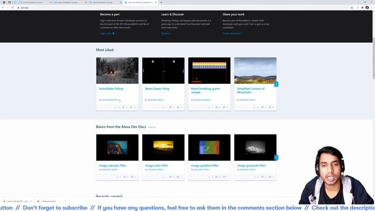Click the like icon on Image gradient filter card
375x211 pixels.
[224, 177]
